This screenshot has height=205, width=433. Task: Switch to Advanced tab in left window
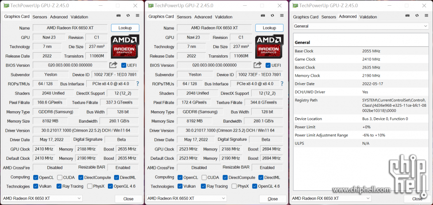tap(59, 17)
